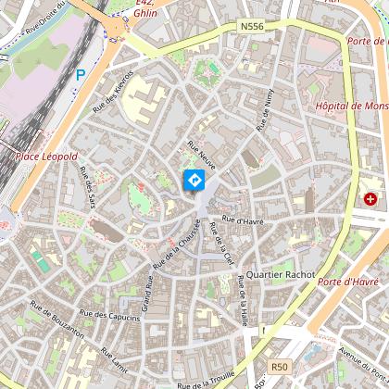Click the N556 road shield
Image resolution: width=389 pixels, height=389 pixels.
tap(252, 27)
